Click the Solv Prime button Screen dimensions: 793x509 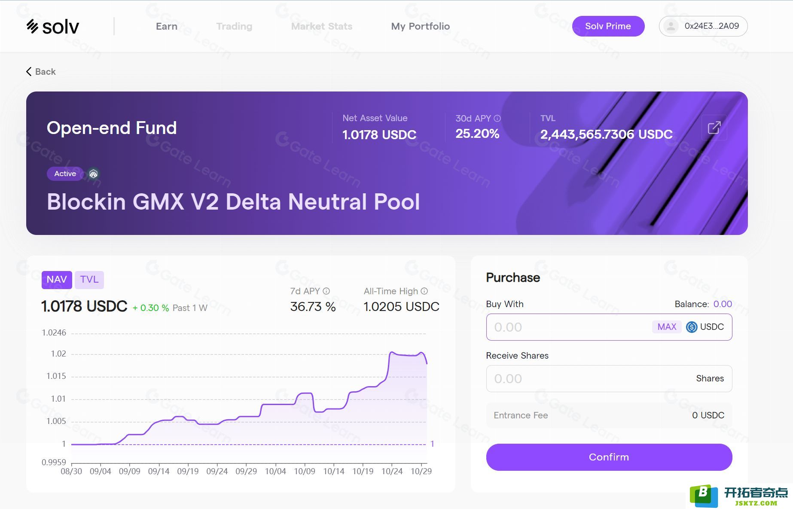[608, 26]
